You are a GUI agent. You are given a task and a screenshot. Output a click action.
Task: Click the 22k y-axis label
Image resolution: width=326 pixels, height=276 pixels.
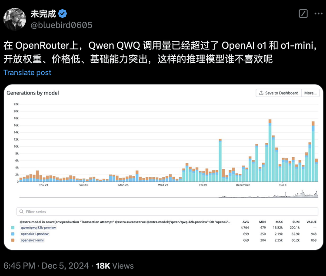(16, 104)
